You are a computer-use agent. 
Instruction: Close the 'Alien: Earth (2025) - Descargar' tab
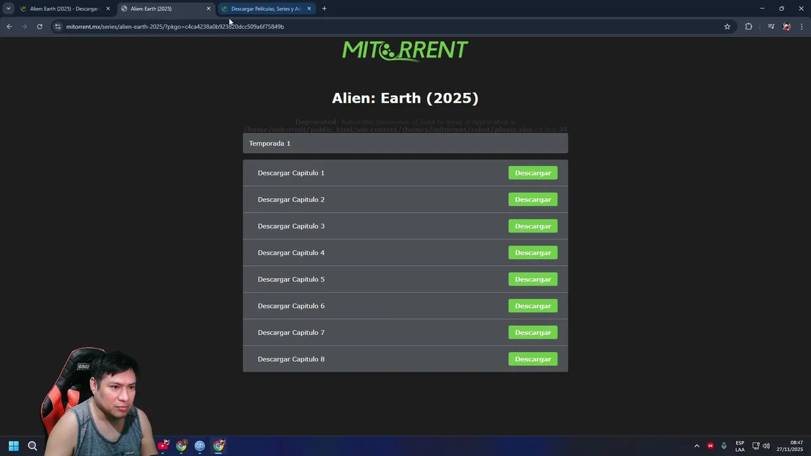coord(108,9)
